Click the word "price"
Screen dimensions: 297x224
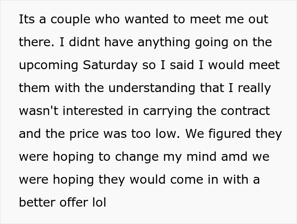pyautogui.click(x=84, y=134)
